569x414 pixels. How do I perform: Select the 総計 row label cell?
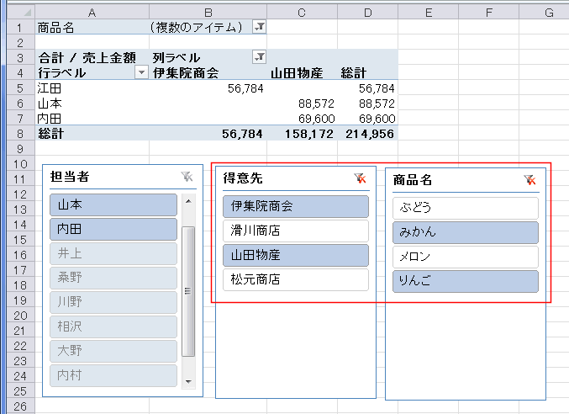pos(92,134)
